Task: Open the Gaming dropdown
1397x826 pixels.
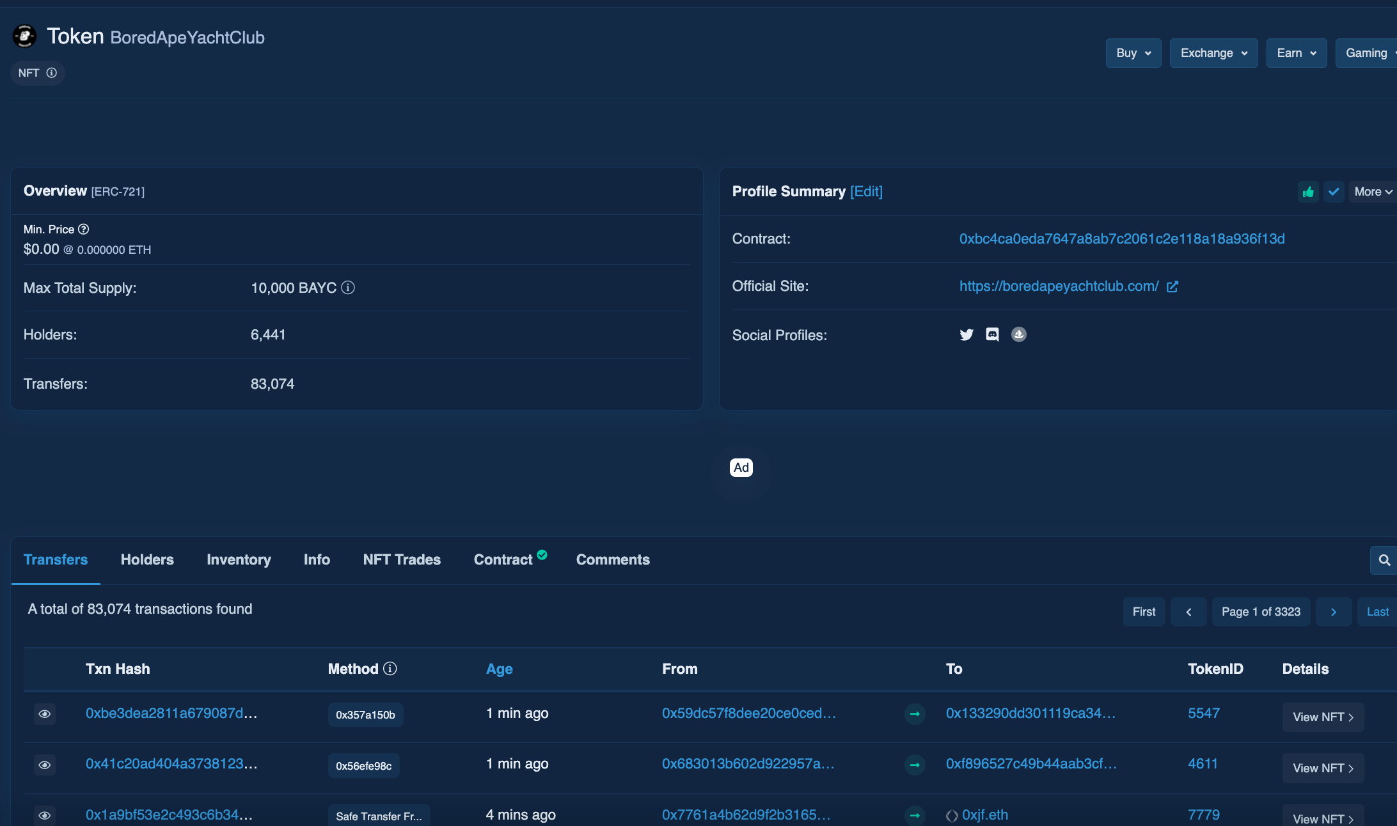Action: (x=1368, y=53)
